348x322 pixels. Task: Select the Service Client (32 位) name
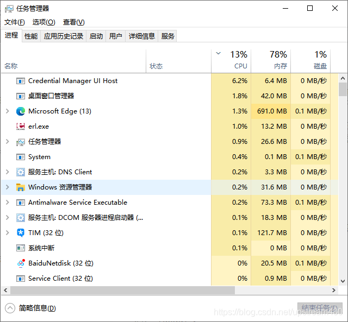[60, 279]
